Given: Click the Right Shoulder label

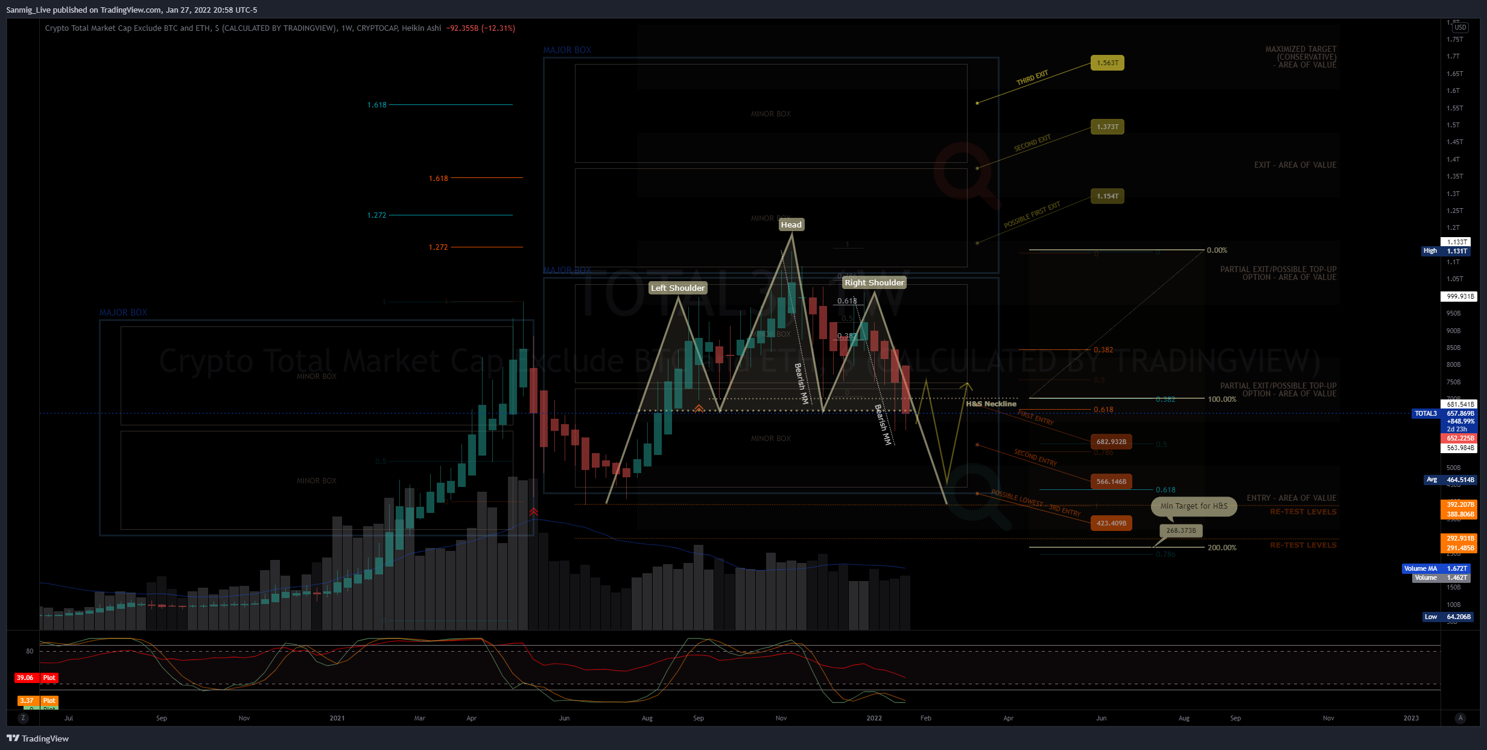Looking at the screenshot, I should [874, 282].
